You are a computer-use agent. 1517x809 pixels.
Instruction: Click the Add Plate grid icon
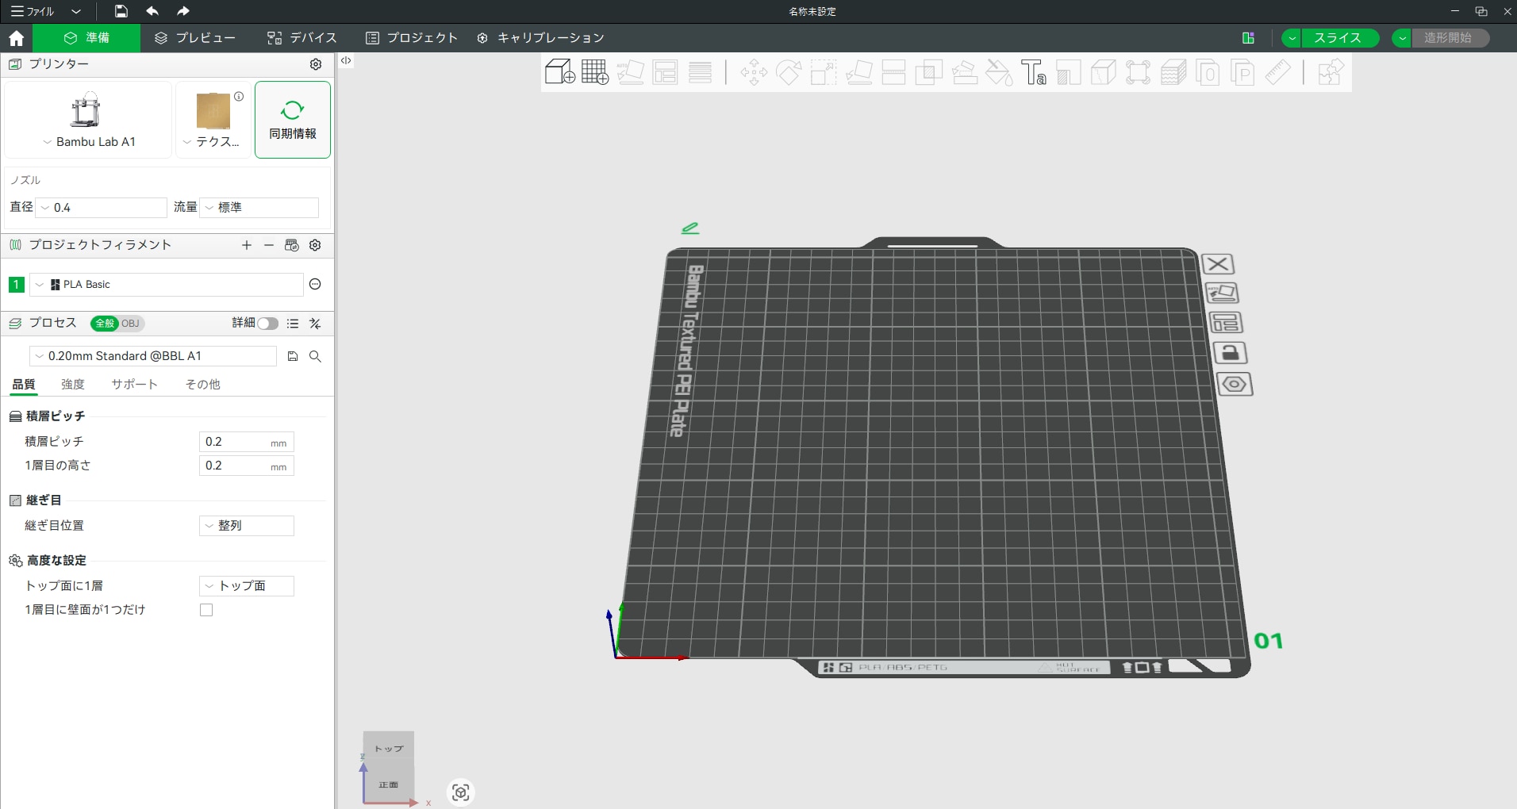594,72
